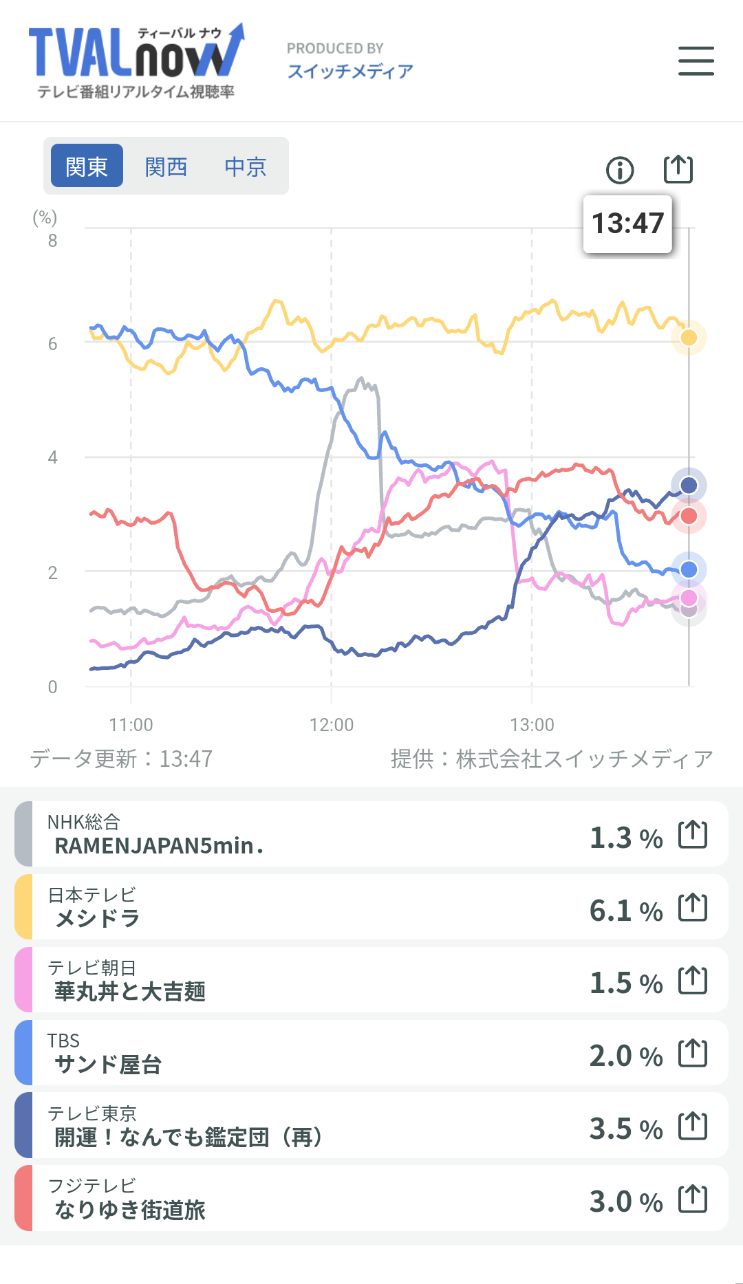This screenshot has width=743, height=1284.
Task: Share the フジテレビ なりゆき街道旅 rating
Action: (693, 1199)
